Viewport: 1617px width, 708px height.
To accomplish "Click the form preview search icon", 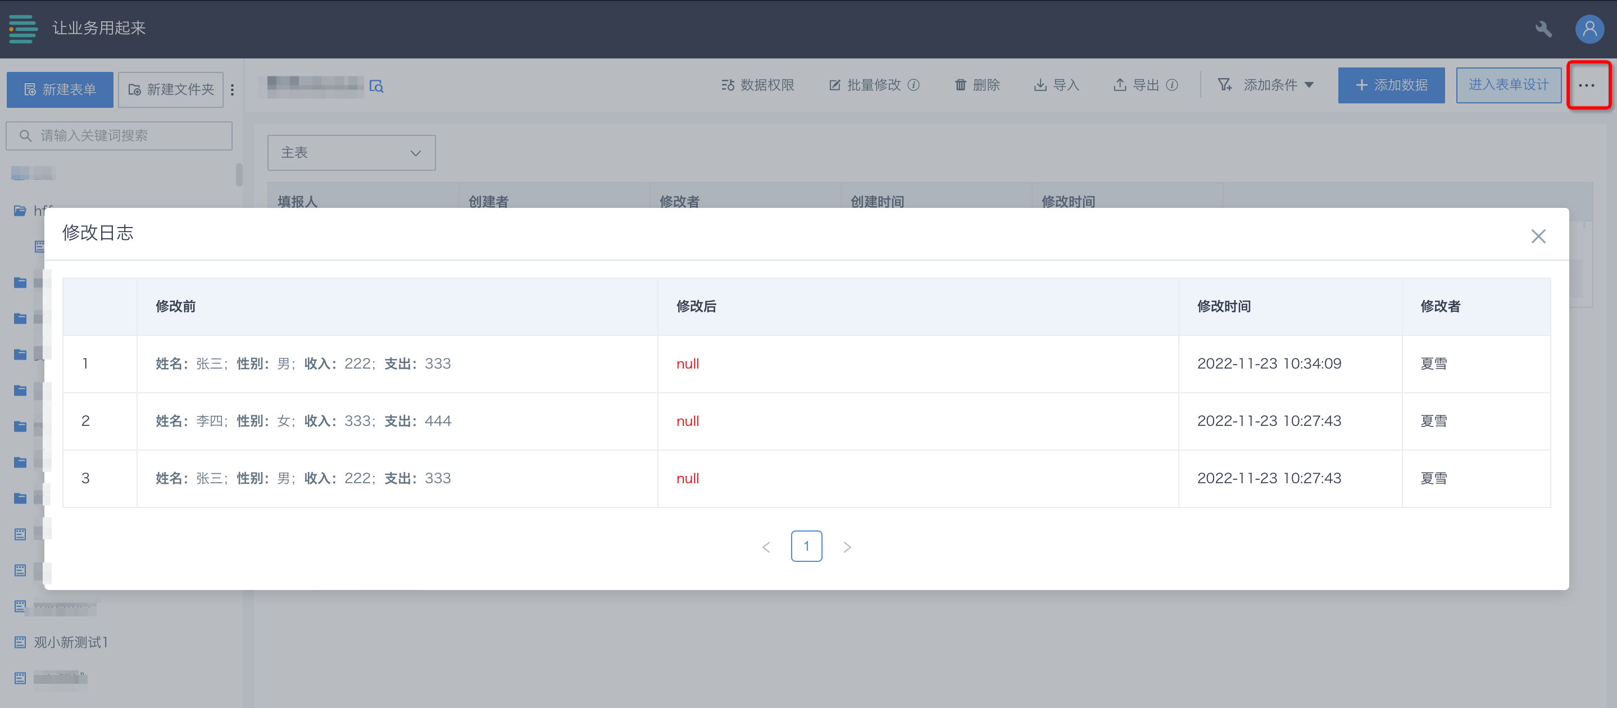I will (376, 86).
